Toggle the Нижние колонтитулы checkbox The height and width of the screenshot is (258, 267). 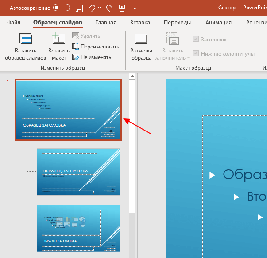(x=196, y=53)
